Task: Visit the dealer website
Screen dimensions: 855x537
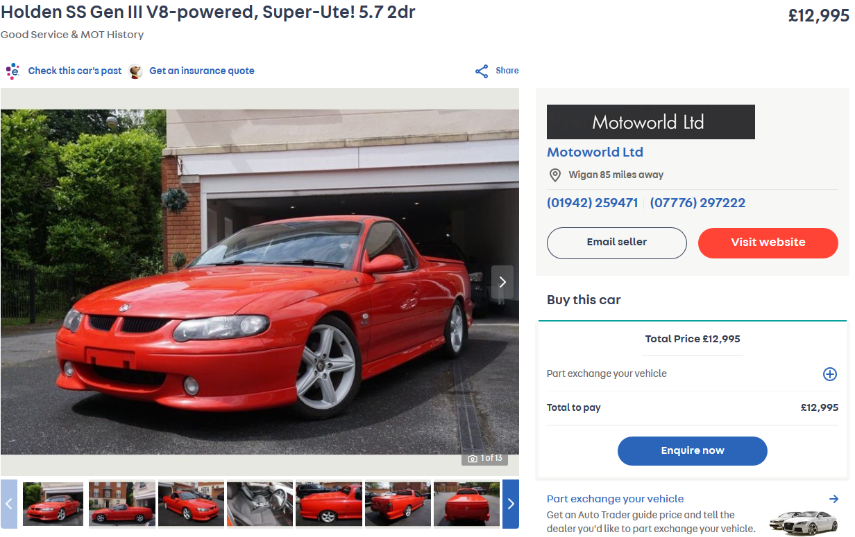Action: click(x=768, y=243)
